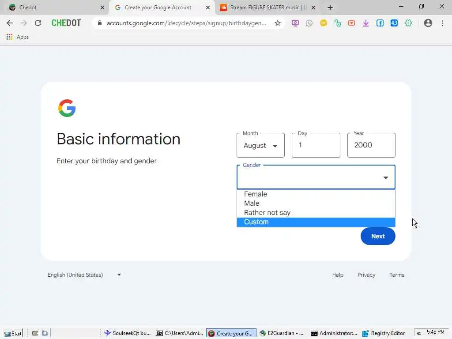Click the Next button

(x=378, y=236)
